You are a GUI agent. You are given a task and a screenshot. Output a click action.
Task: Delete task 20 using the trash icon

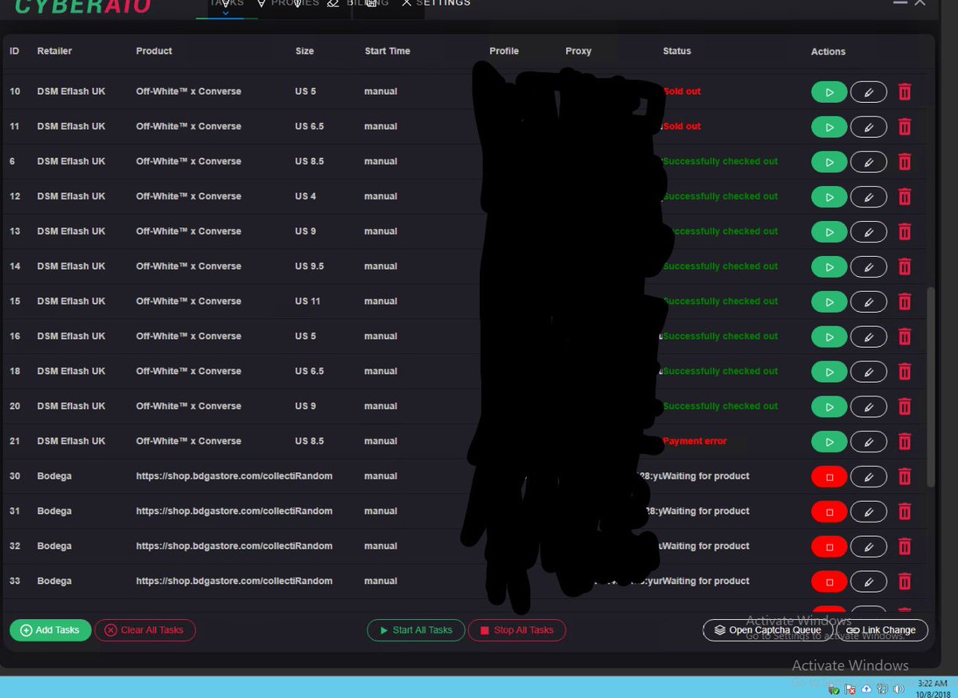coord(905,408)
